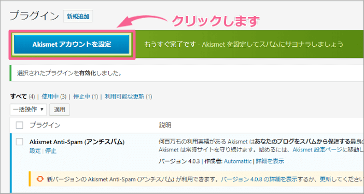364x194 pixels.
Task: Open the 利用可能な更新 filter link
Action: click(124, 96)
